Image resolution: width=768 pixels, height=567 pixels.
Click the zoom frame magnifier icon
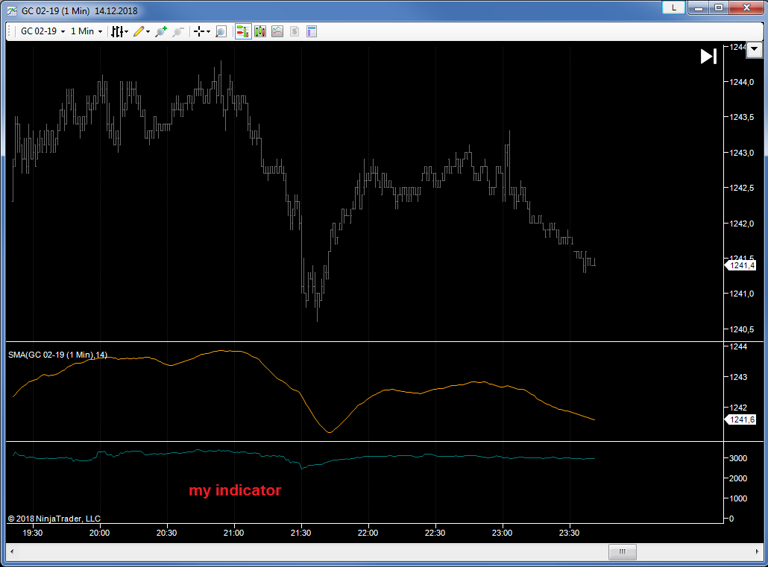click(x=221, y=31)
